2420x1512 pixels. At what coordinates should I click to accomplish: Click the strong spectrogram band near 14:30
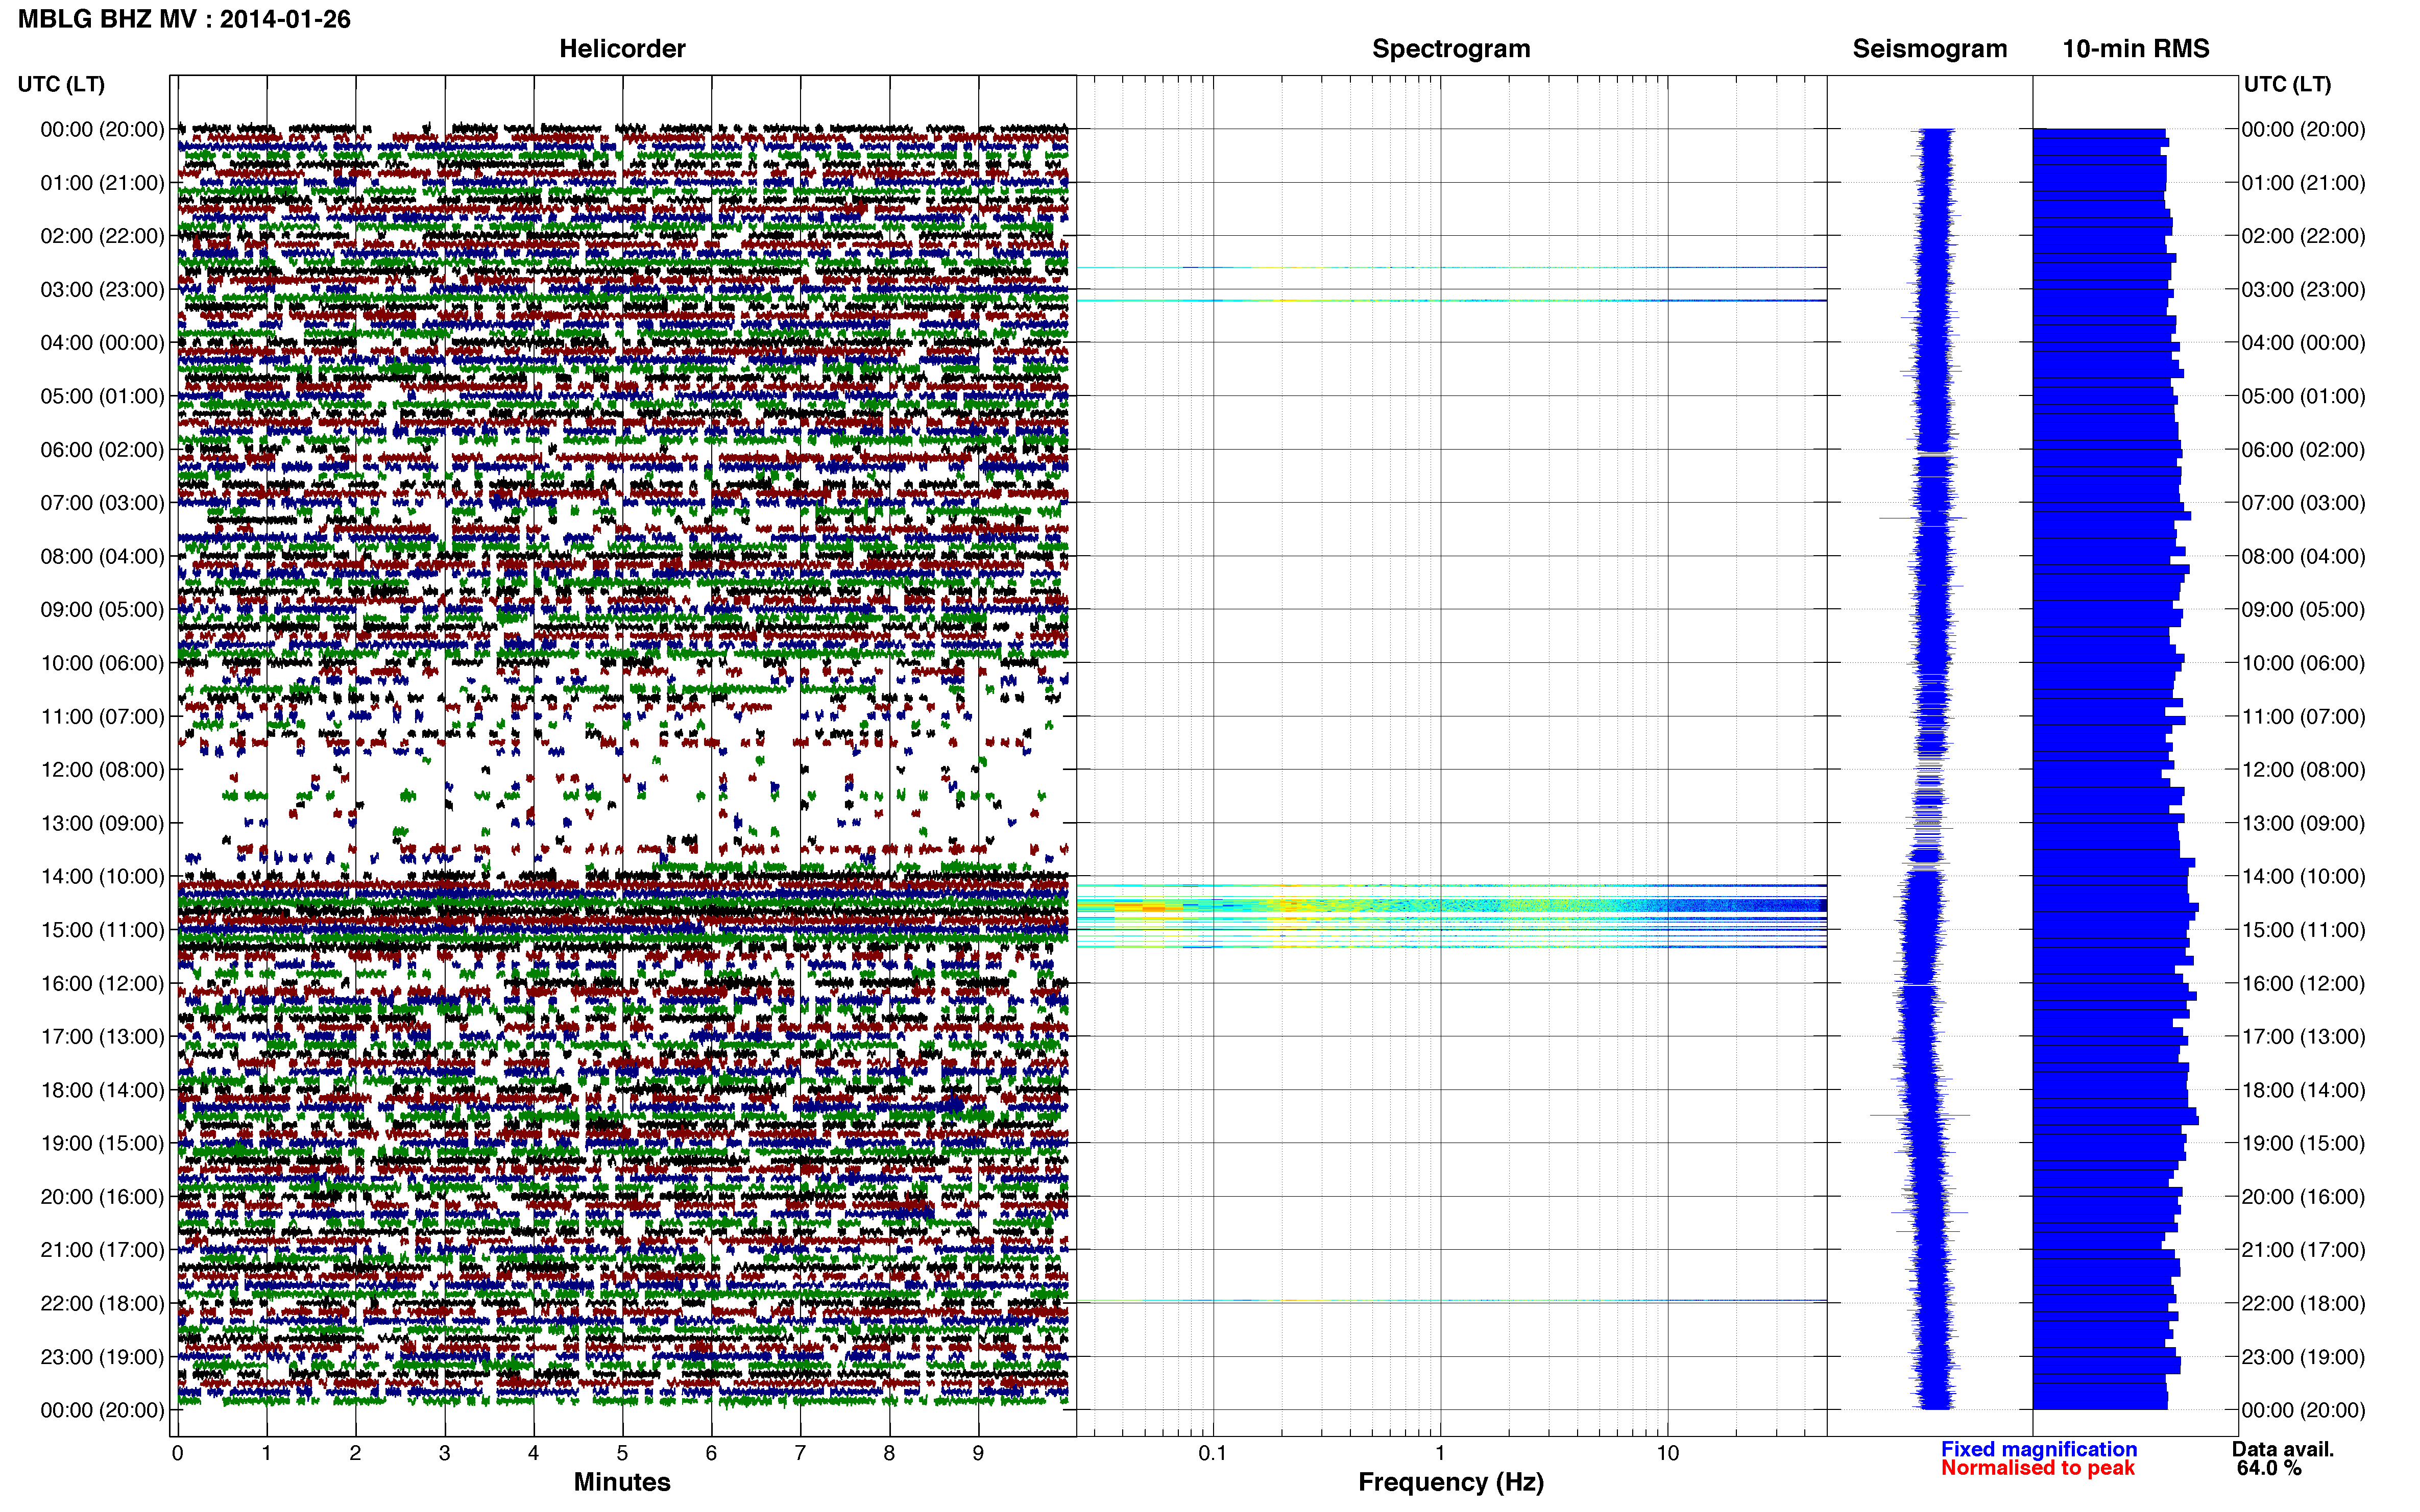click(x=1450, y=906)
